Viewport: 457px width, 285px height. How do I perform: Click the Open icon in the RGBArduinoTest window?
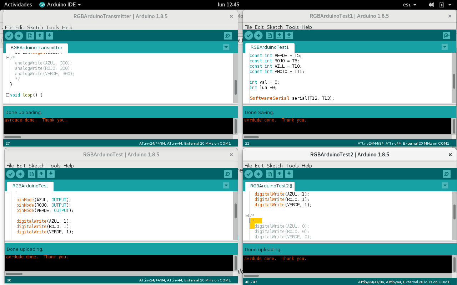(x=41, y=174)
